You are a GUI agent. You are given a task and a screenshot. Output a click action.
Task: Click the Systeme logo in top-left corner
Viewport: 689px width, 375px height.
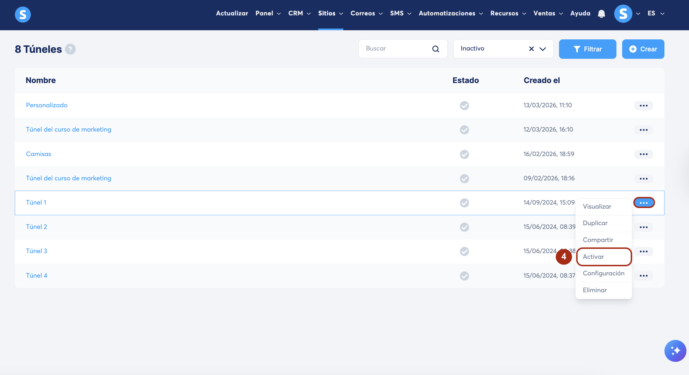[x=23, y=14]
